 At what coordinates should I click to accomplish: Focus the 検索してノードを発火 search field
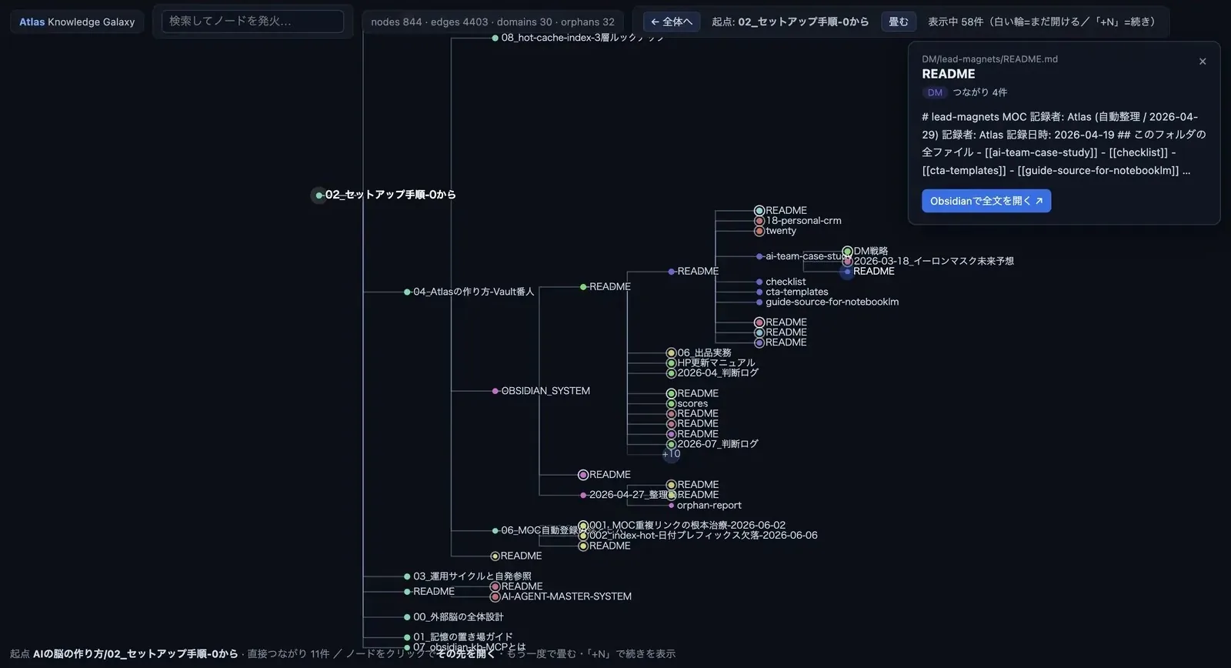[x=252, y=22]
